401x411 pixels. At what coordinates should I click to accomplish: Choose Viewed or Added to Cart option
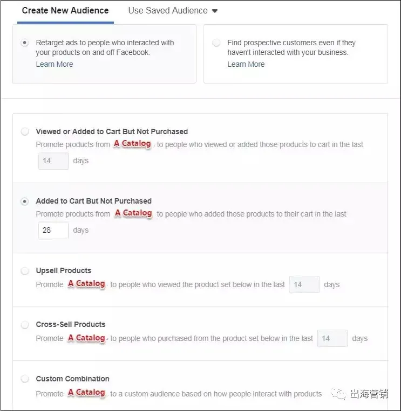tap(25, 131)
